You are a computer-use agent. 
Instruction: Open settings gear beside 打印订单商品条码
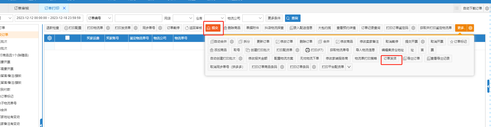(282, 67)
